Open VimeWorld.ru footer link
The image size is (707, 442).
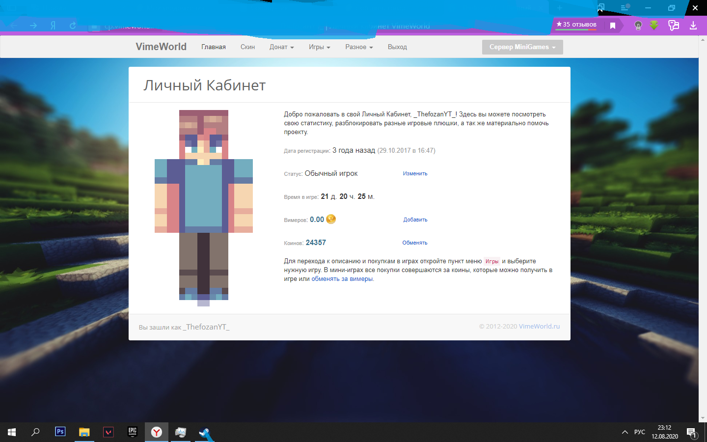coord(539,326)
